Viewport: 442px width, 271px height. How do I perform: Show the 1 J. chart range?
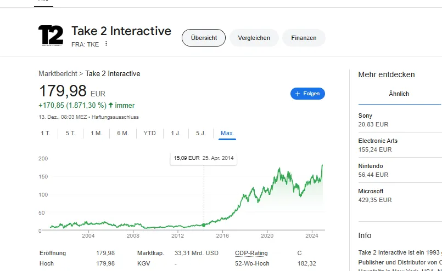coord(176,133)
